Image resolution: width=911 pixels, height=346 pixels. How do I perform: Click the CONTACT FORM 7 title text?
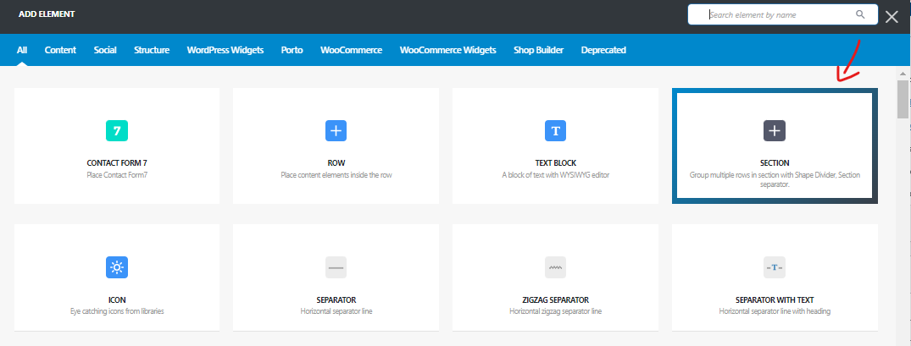pos(117,163)
